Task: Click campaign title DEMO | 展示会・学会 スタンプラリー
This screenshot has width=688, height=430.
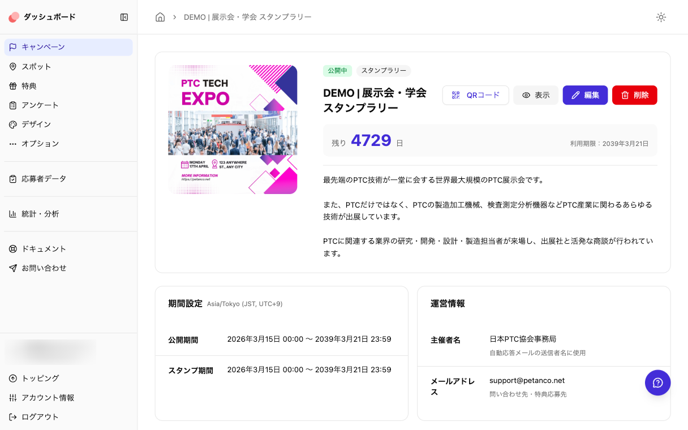Action: point(375,100)
